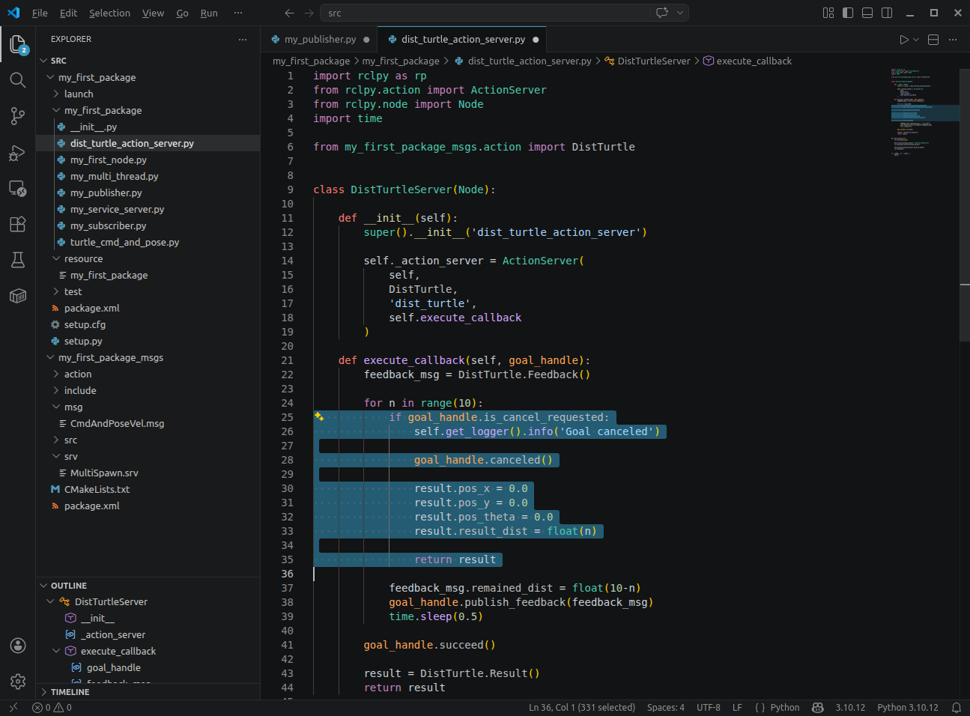Open the View menu

[153, 13]
